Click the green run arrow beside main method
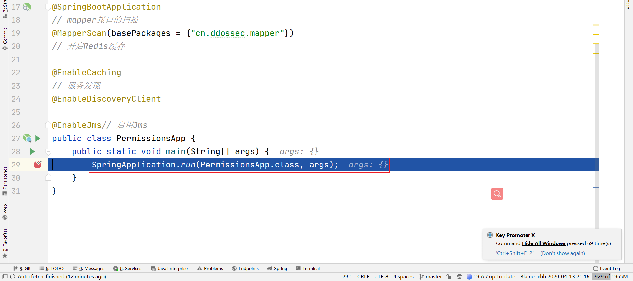Screen dimensions: 633x281 [32, 151]
